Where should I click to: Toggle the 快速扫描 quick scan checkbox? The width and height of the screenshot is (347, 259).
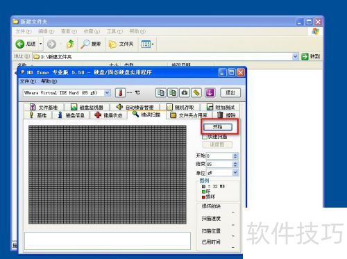204,137
